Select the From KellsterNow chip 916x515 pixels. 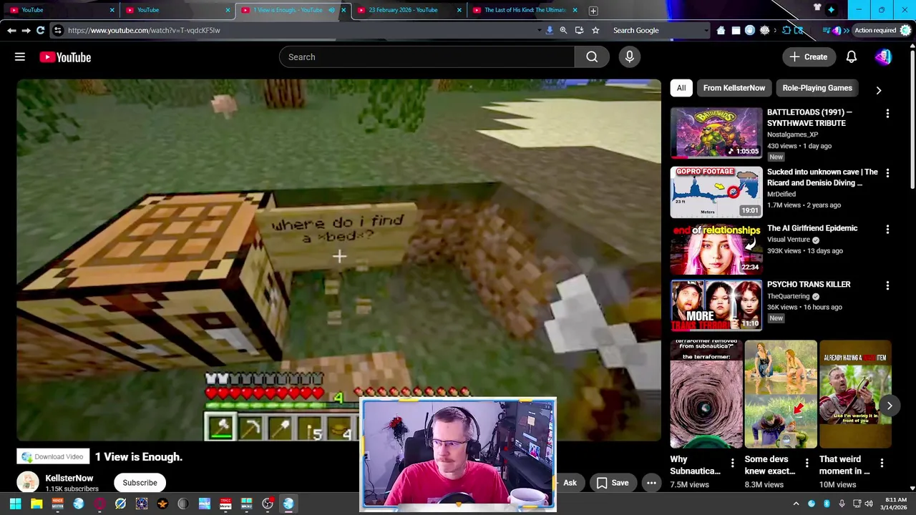point(734,88)
